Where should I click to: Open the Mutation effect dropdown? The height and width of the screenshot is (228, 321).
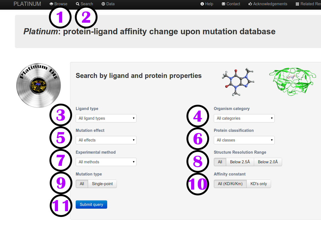[x=106, y=140]
